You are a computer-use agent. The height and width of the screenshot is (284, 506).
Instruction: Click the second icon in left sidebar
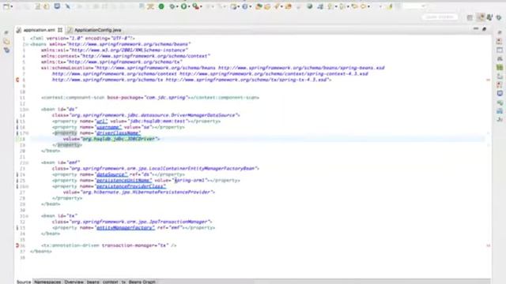[6, 42]
